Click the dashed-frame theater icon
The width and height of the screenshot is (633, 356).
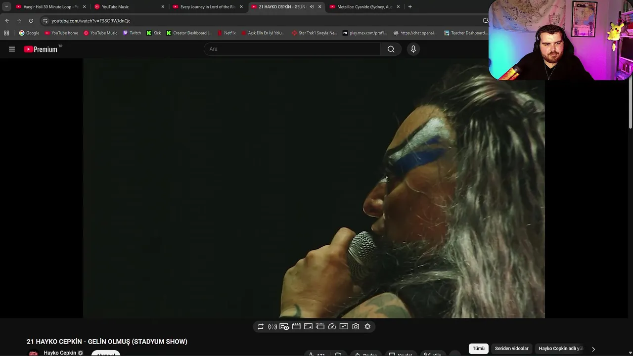tap(320, 326)
